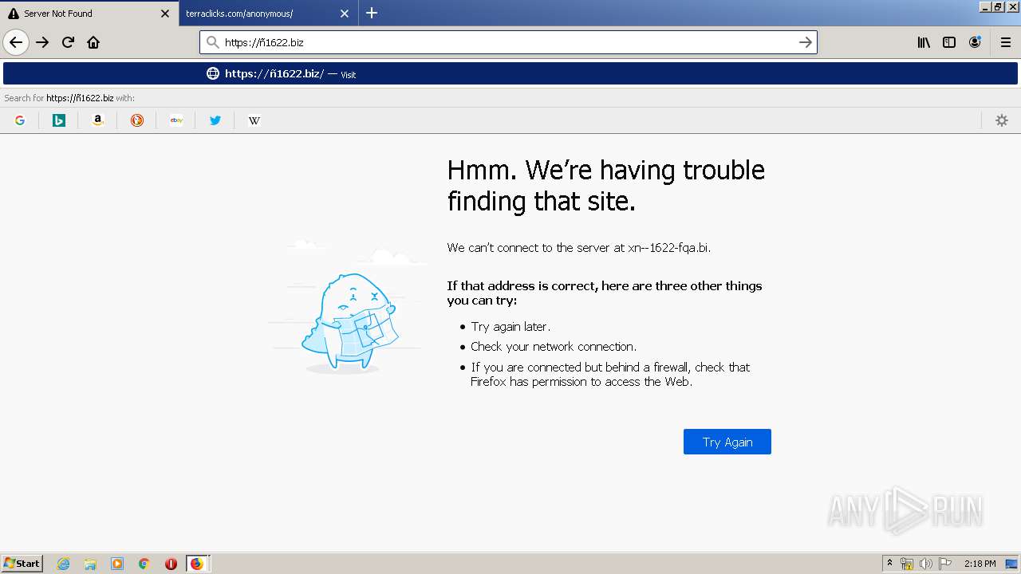Show the sidebars panel
This screenshot has width=1021, height=574.
(949, 42)
